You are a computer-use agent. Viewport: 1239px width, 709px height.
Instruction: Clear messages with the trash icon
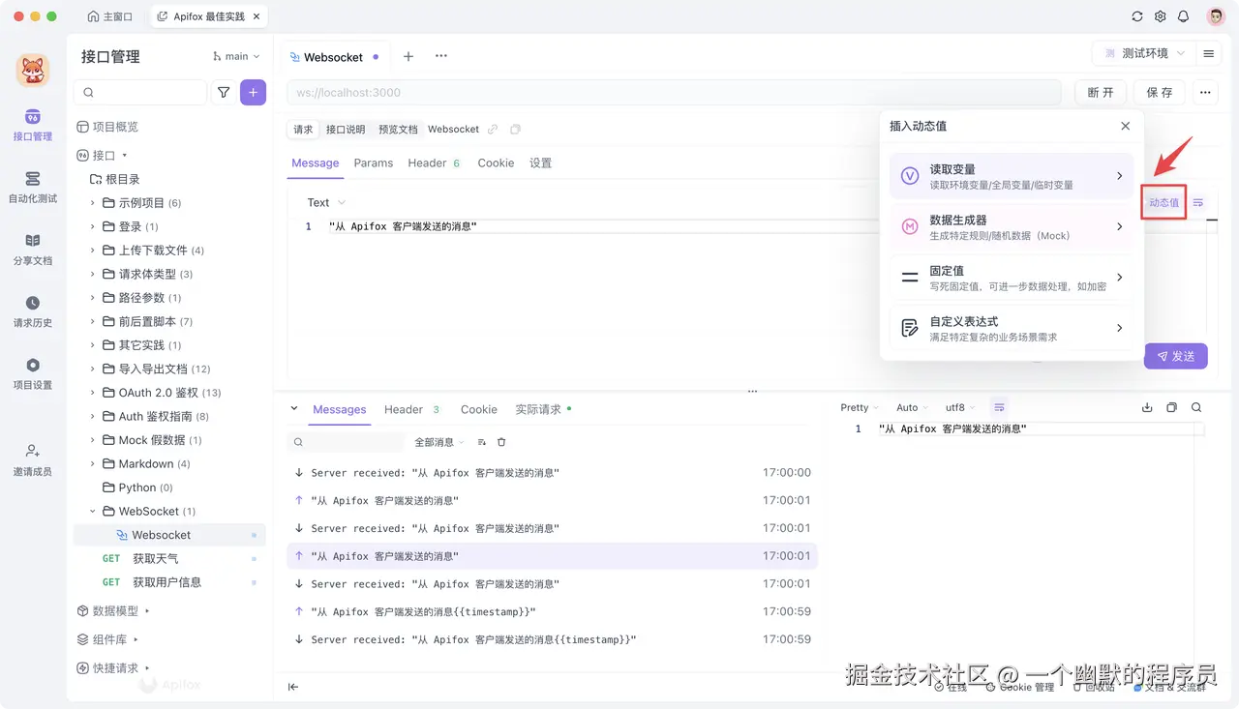[499, 442]
